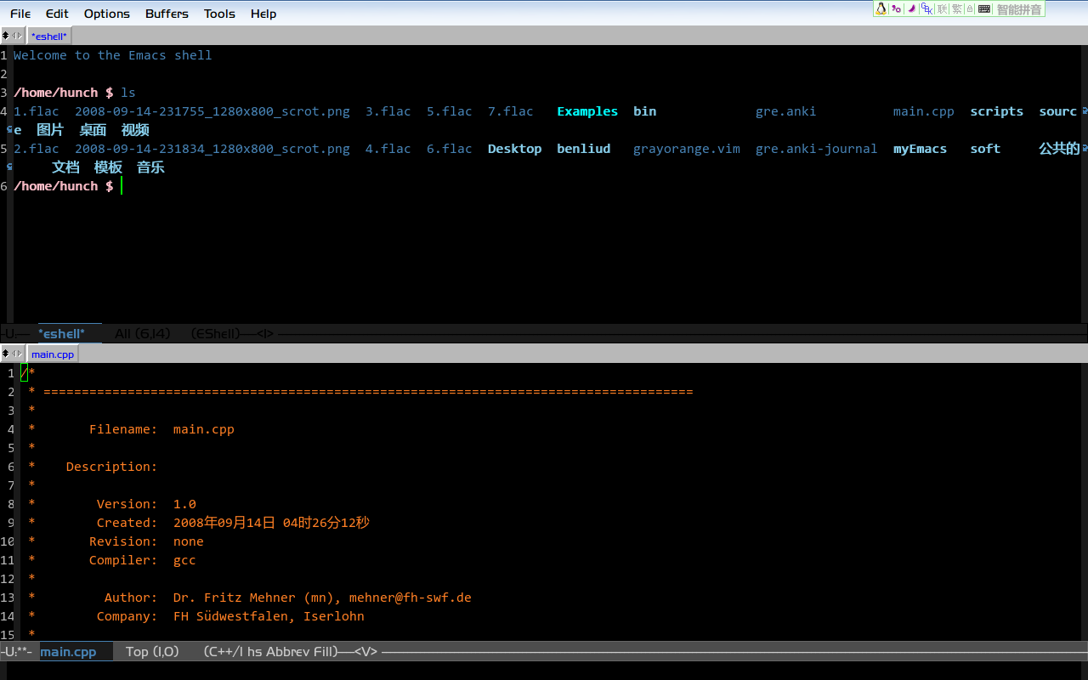Click the 'FH Südwestfalen, Iserlohn' company text
The height and width of the screenshot is (680, 1088).
point(269,616)
